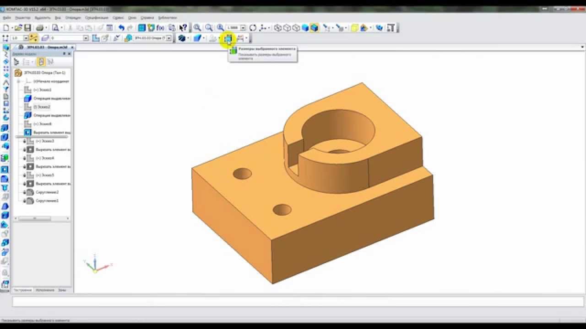Select Эскиз:4 in model tree

(x=45, y=158)
